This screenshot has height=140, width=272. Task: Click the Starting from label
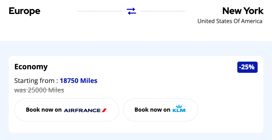[35, 80]
